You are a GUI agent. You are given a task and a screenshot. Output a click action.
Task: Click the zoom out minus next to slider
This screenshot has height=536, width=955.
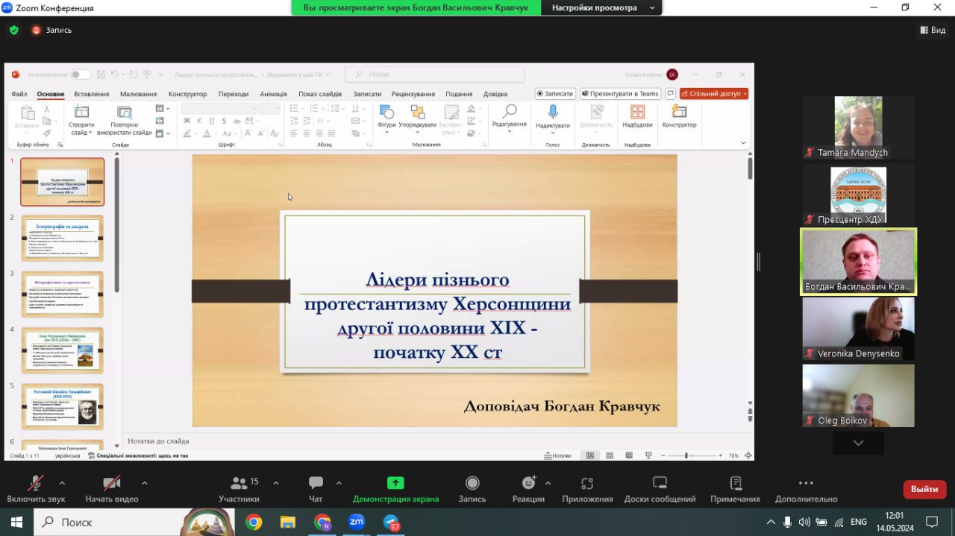pyautogui.click(x=662, y=455)
